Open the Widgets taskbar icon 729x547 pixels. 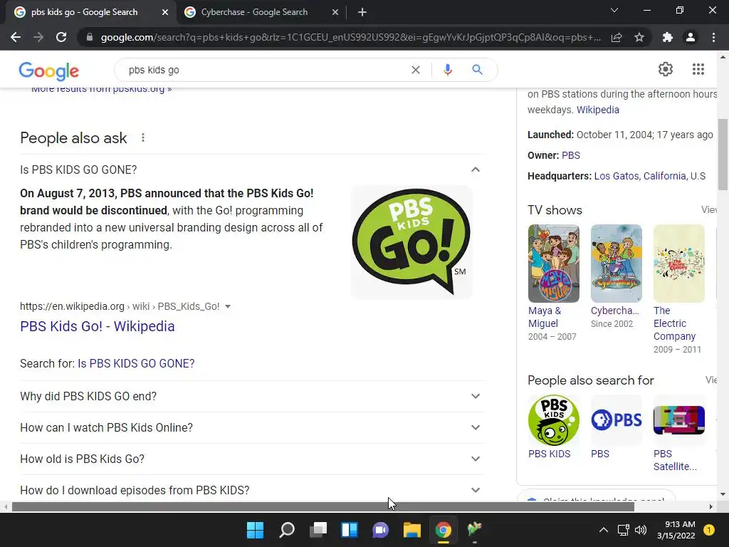coord(349,530)
